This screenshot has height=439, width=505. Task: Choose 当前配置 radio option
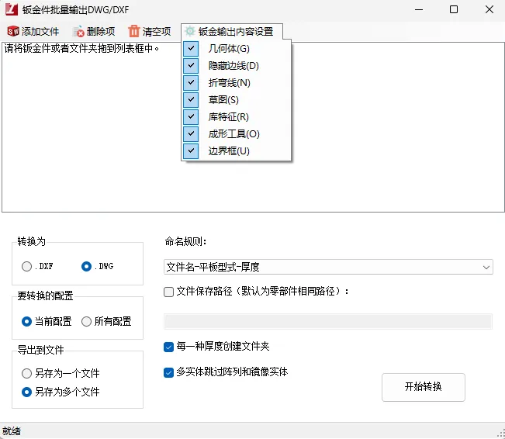point(26,321)
